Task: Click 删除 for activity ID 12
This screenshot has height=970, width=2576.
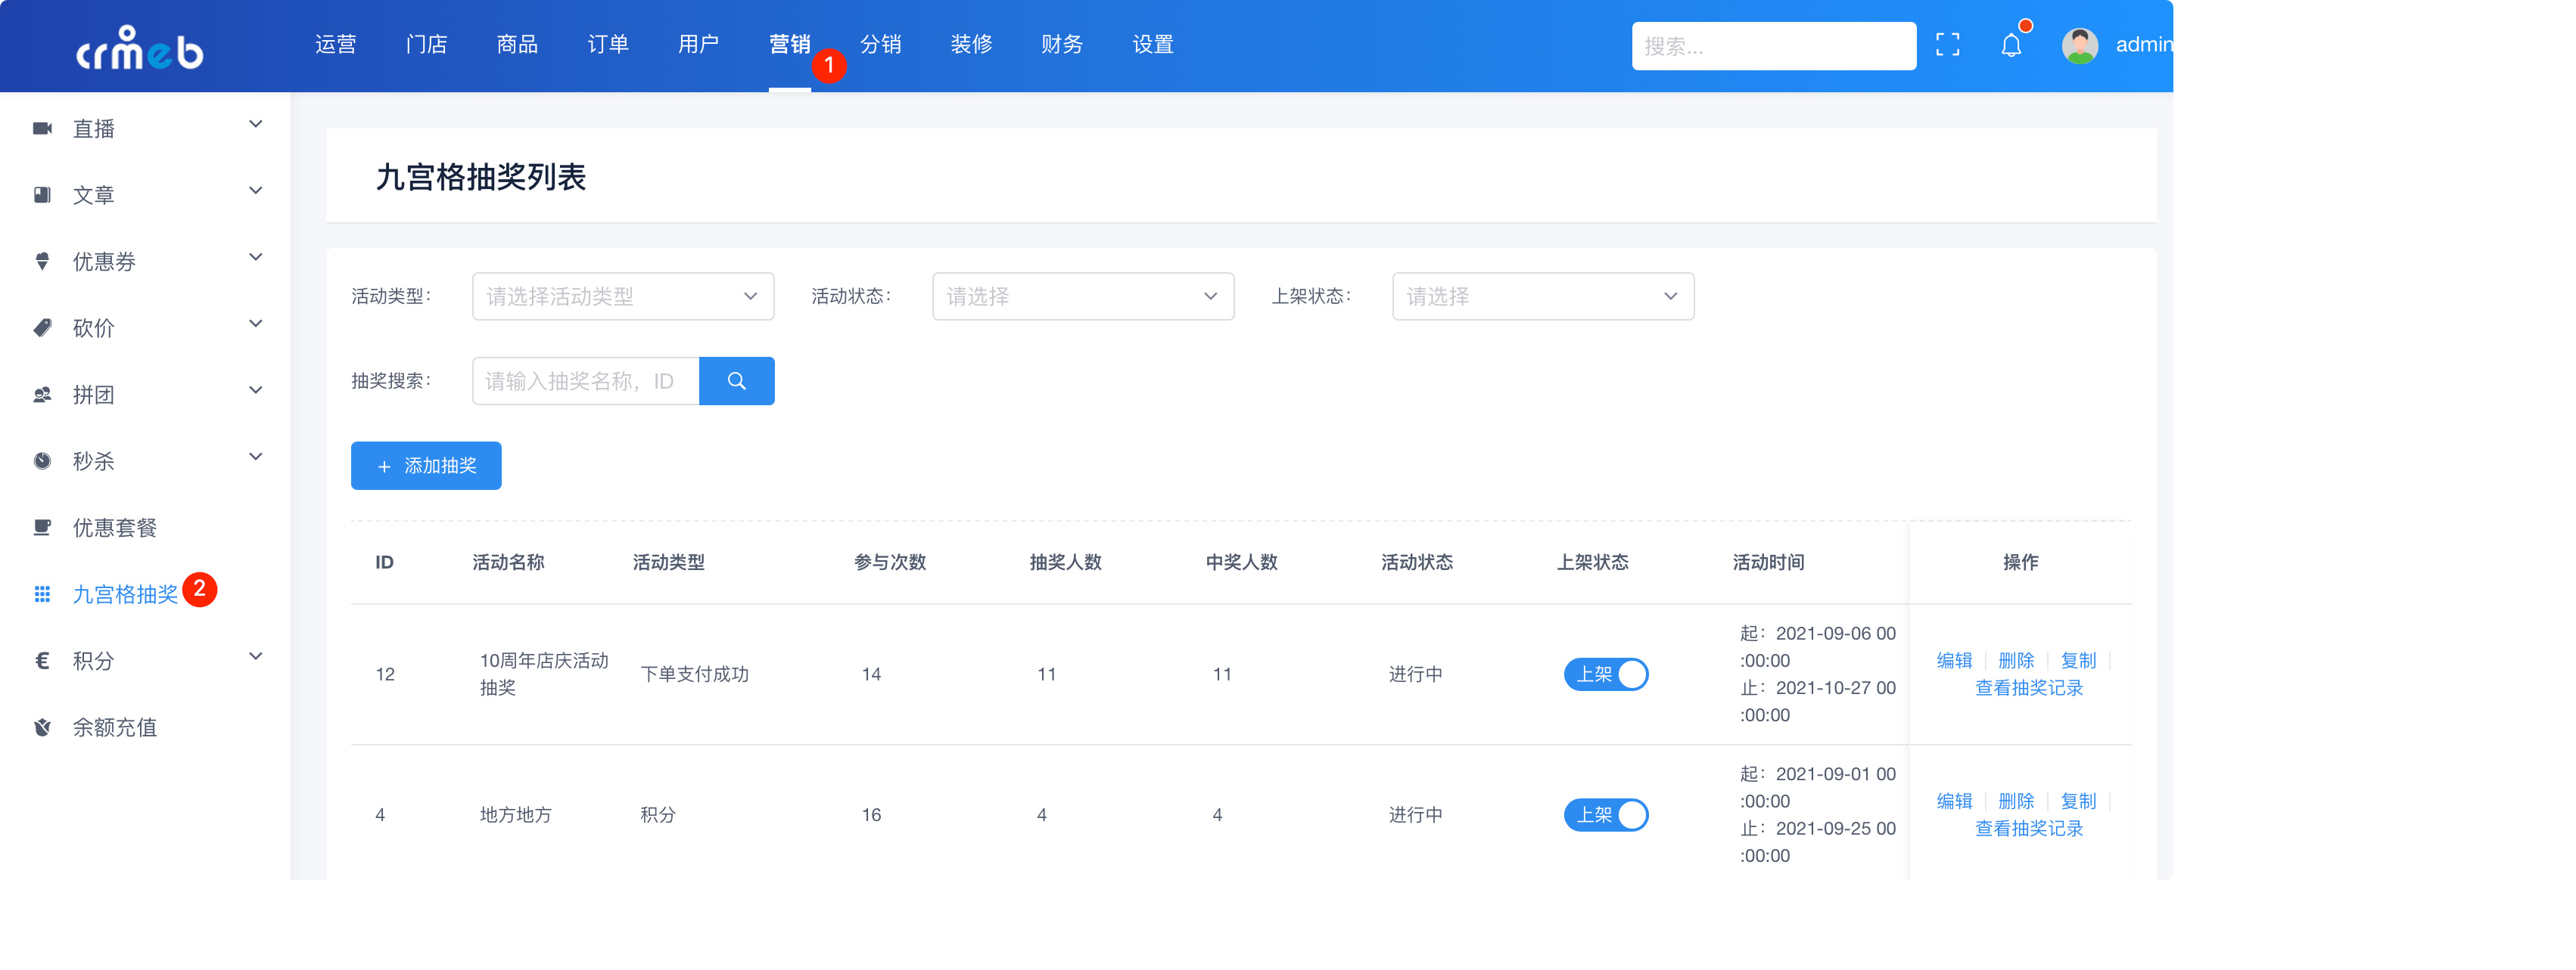Action: [x=2016, y=660]
